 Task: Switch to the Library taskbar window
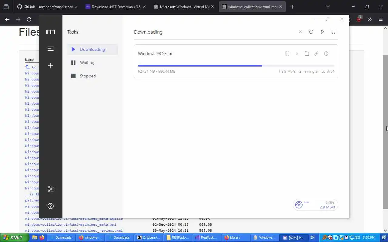click(236, 237)
